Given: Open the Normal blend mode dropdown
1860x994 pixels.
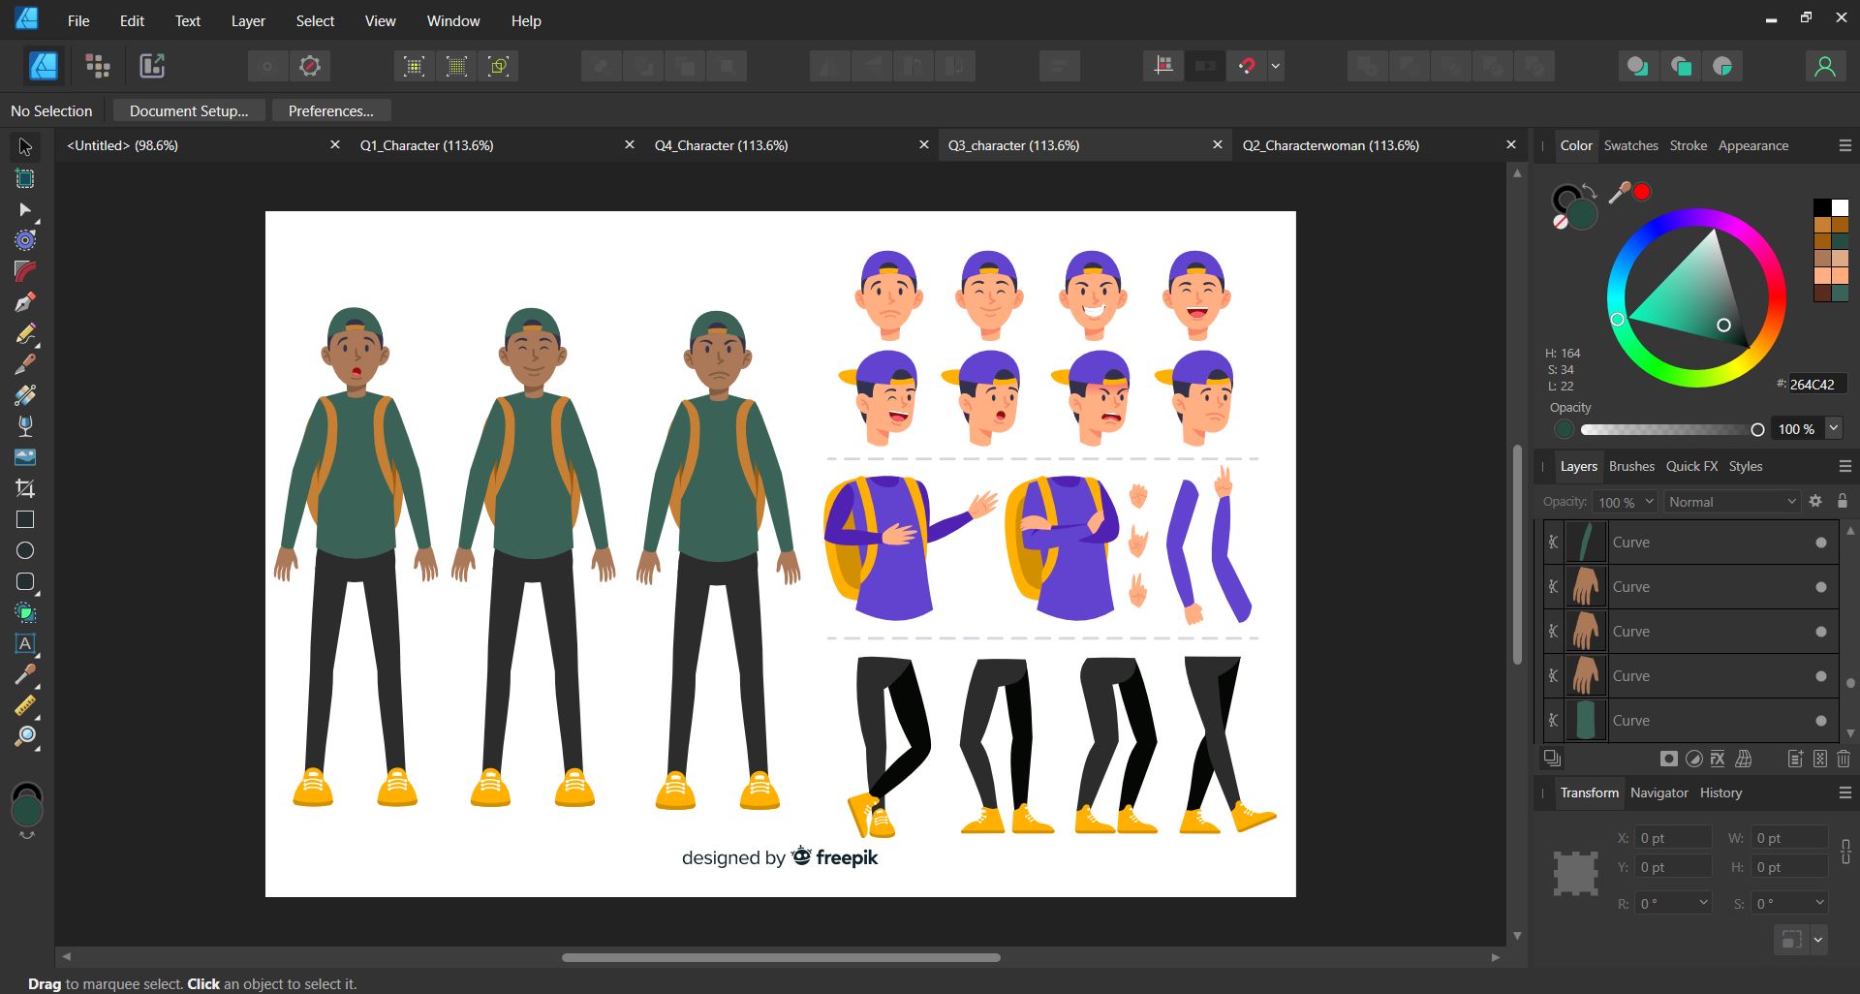Looking at the screenshot, I should [1731, 502].
